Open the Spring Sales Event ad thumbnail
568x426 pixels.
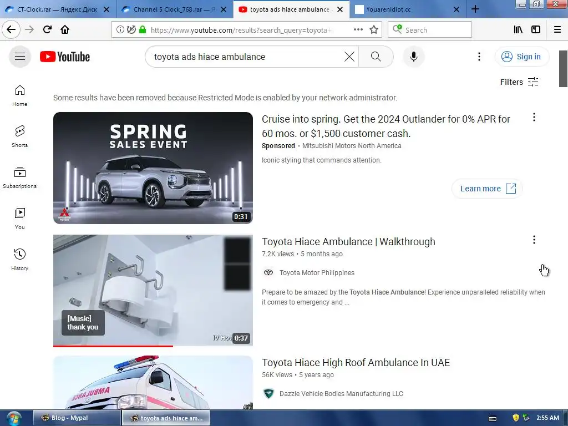tap(153, 168)
